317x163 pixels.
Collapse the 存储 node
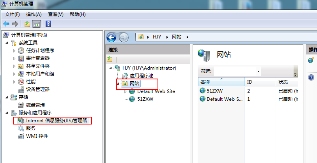pos(7,97)
